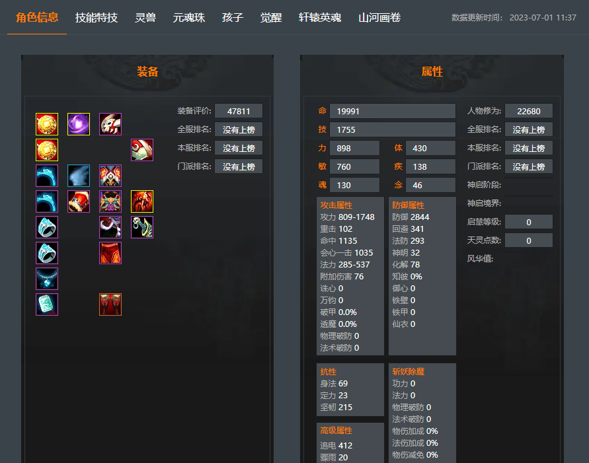Screen dimensions: 589x463
Task: Open the 元魂珠 tab
Action: coord(189,18)
